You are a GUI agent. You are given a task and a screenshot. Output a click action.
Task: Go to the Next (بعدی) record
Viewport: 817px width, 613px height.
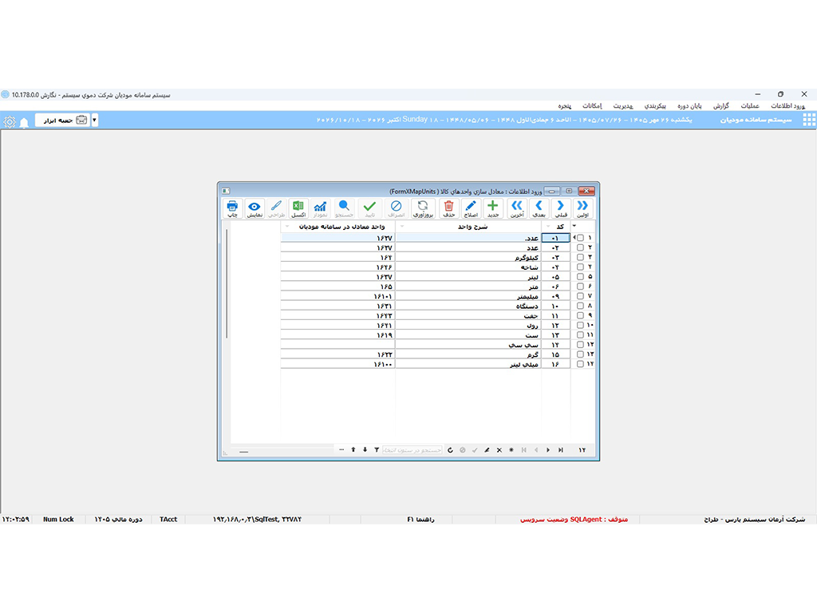pyautogui.click(x=539, y=208)
